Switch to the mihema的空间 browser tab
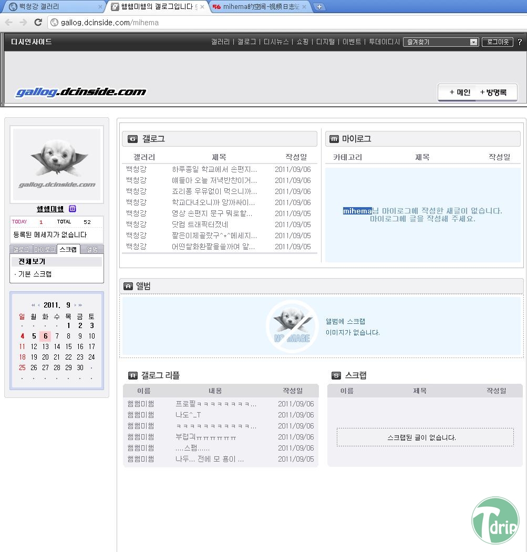Viewport: 527px width, 552px height. point(261,7)
